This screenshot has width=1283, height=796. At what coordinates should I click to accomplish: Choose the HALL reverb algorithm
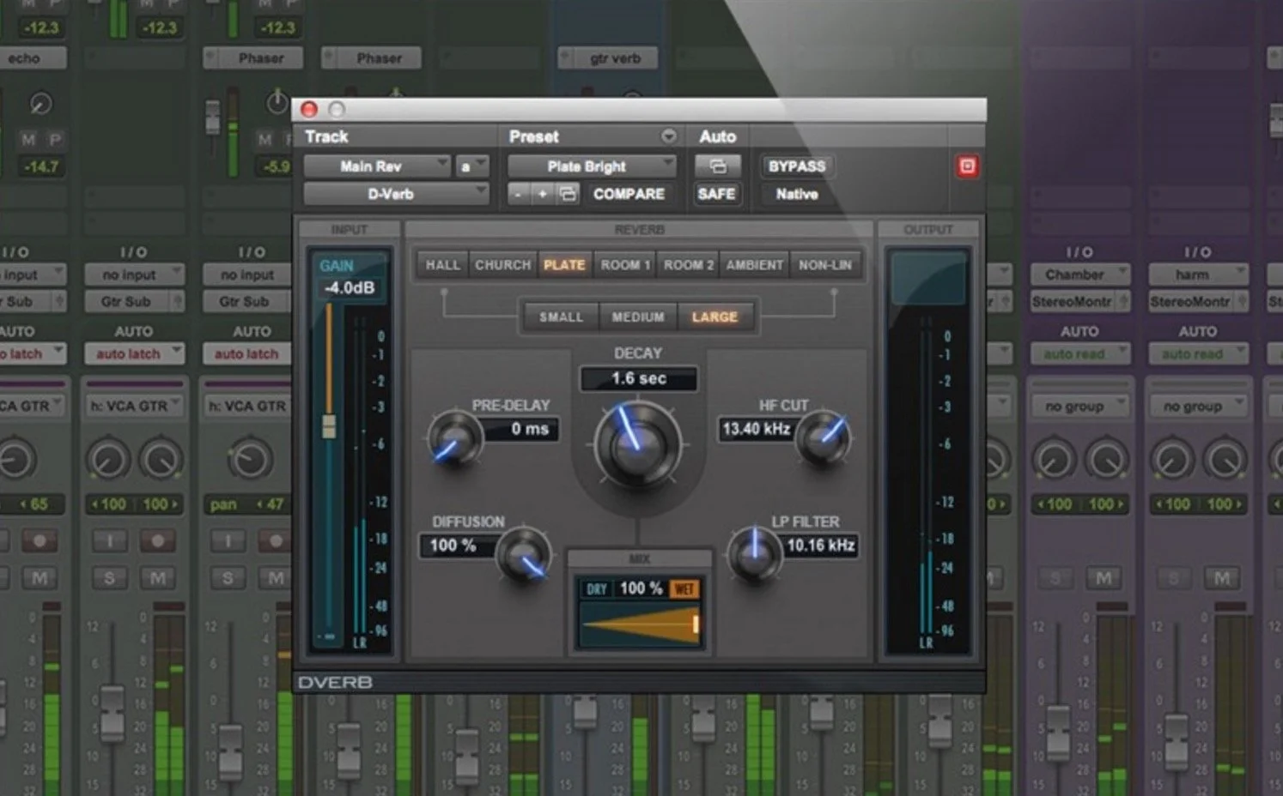coord(442,265)
